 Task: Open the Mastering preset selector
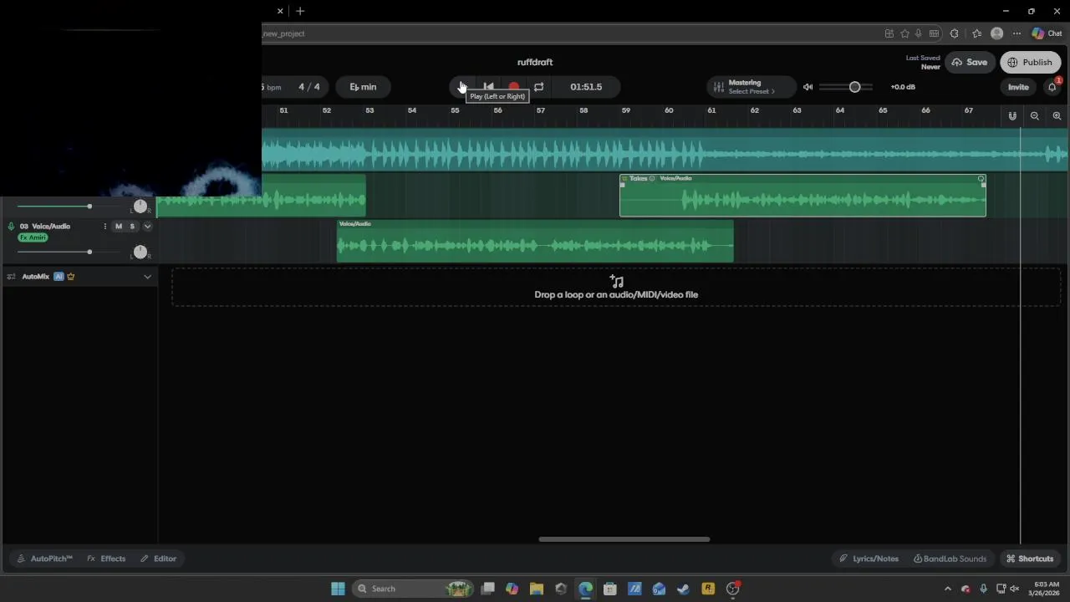point(752,87)
